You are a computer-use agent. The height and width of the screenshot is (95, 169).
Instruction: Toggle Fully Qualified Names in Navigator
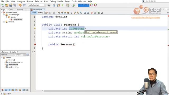click(x=20, y=90)
